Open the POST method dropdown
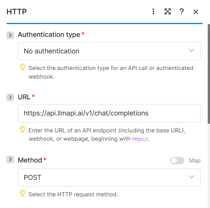 (x=109, y=178)
